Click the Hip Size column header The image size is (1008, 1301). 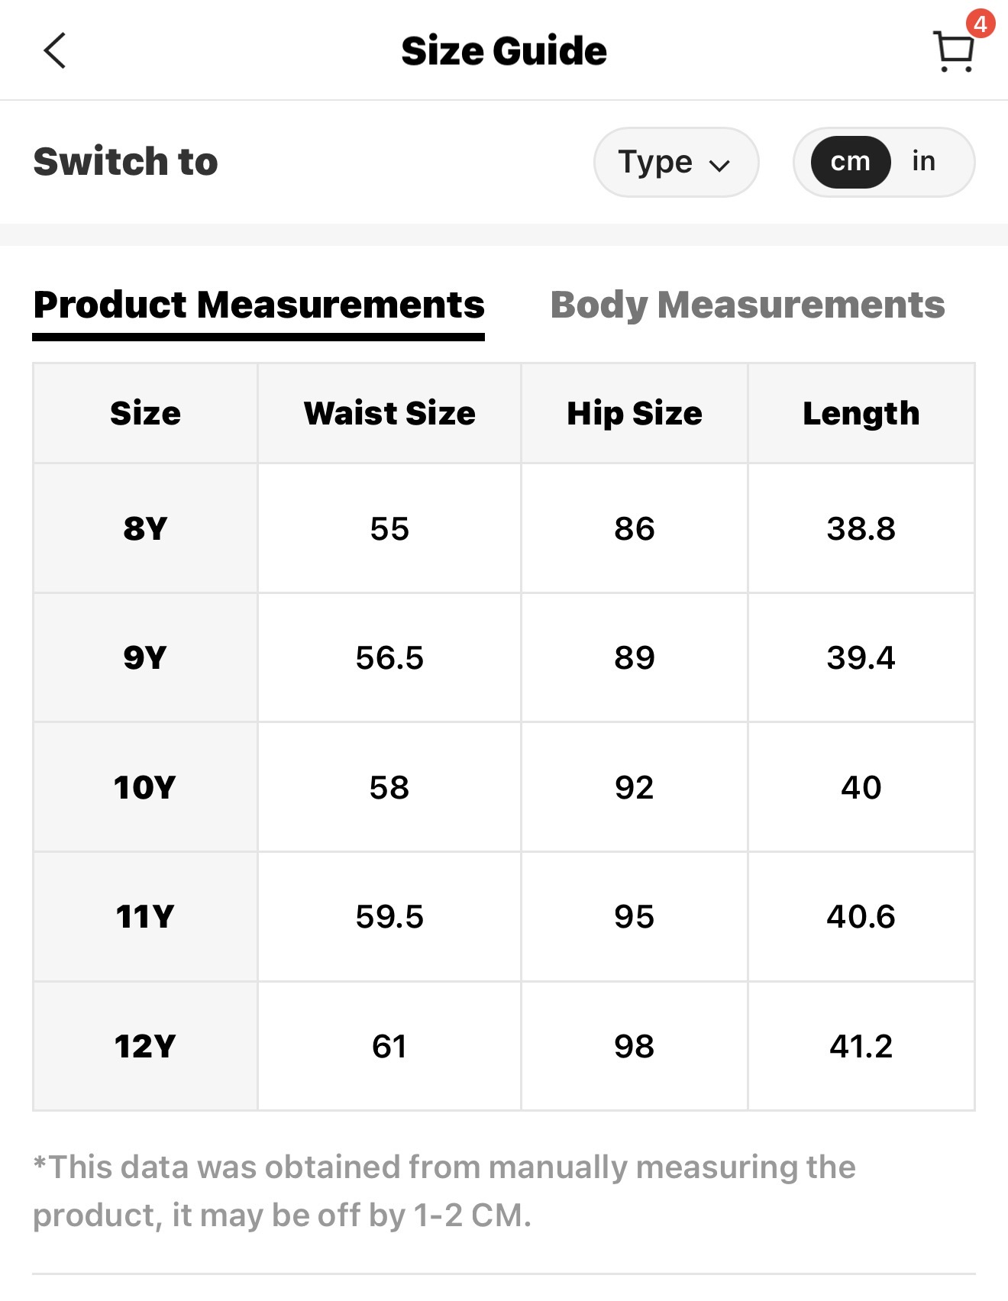634,413
